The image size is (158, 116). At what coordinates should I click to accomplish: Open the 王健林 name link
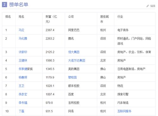tap(23, 60)
